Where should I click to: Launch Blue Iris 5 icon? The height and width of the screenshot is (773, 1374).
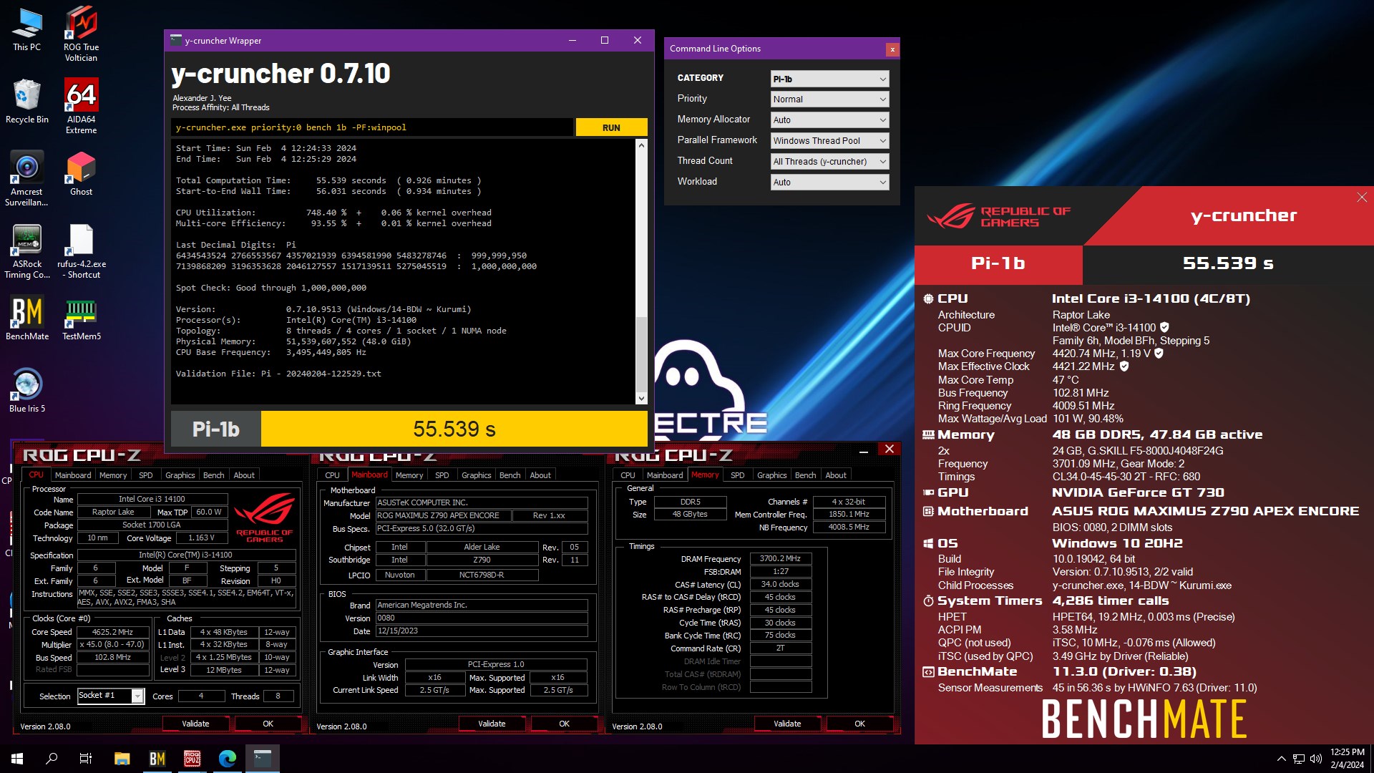[26, 391]
